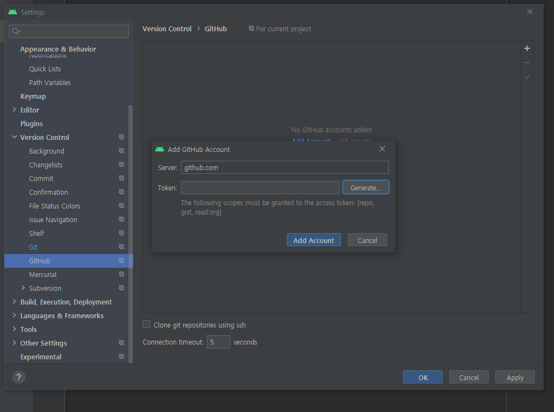This screenshot has width=554, height=412.
Task: Click project-level icon beside Changelists
Action: [x=121, y=165]
